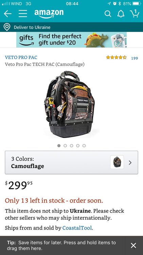Open the CoastalTool seller link

[77, 228]
